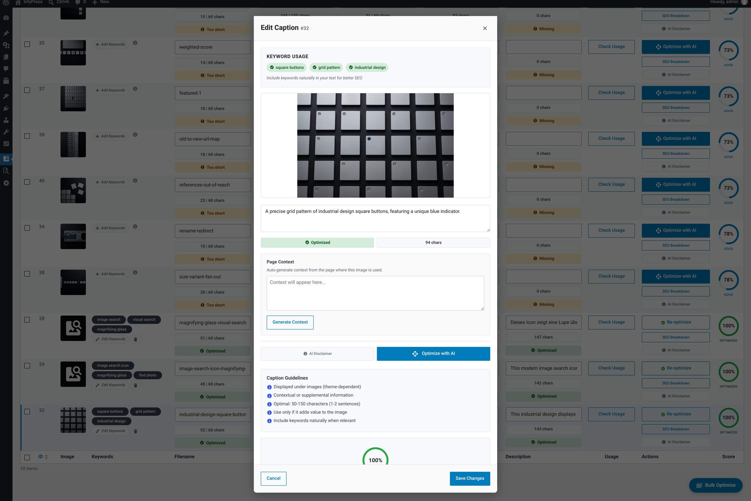Click the info icon in row 38
The image size is (751, 501).
135,272
